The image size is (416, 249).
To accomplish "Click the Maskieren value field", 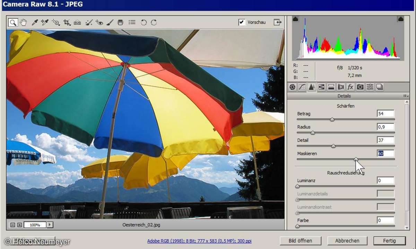I will coord(385,153).
